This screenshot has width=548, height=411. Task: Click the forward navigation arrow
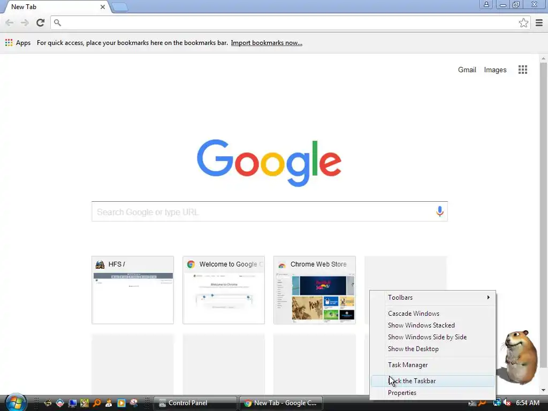tap(25, 22)
